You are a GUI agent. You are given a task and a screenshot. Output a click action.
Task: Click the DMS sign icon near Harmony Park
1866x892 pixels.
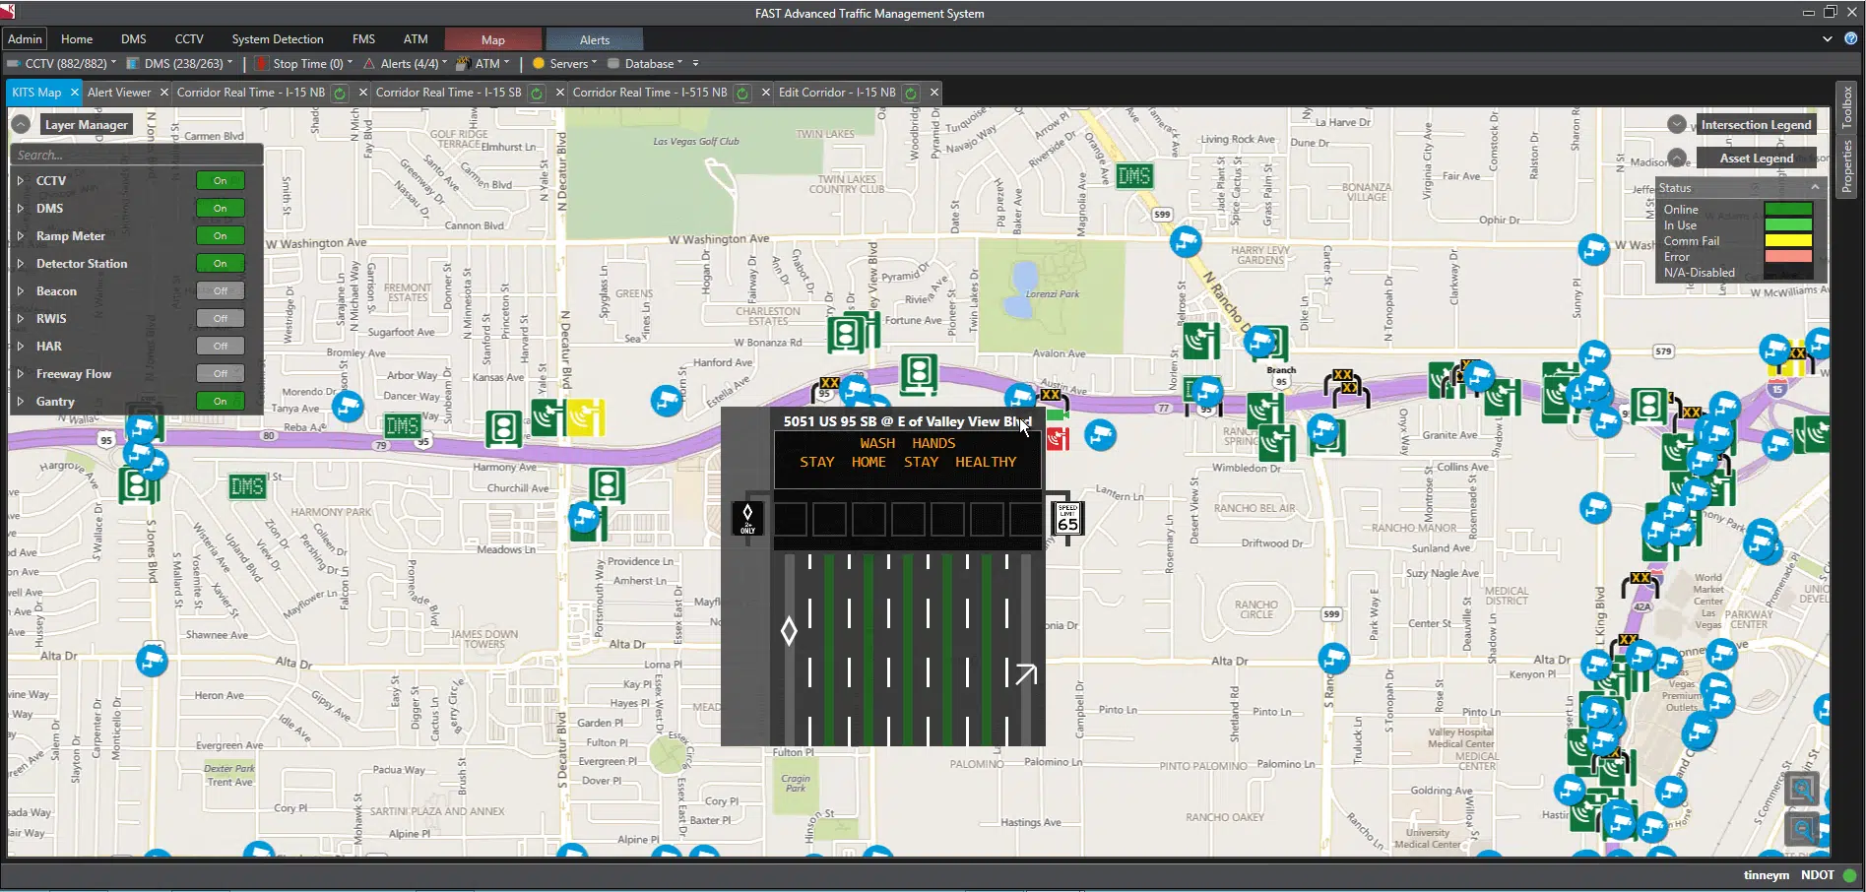pos(246,486)
